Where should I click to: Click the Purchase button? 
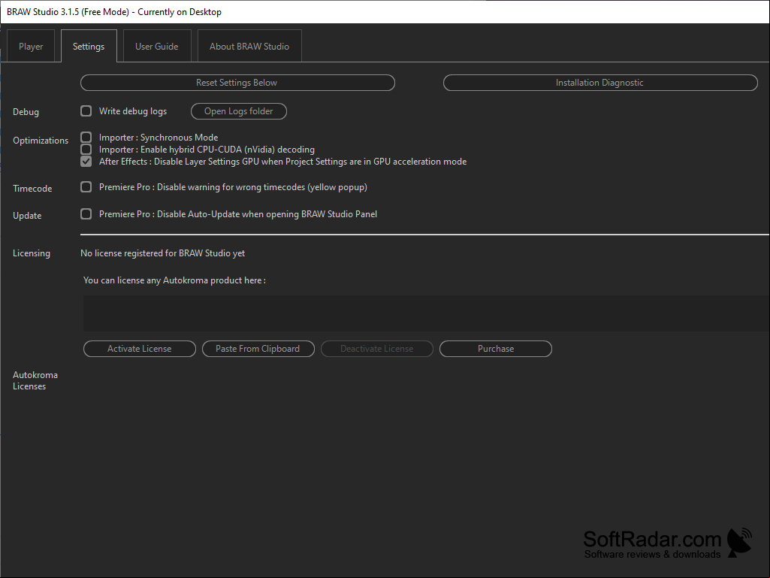[496, 349]
